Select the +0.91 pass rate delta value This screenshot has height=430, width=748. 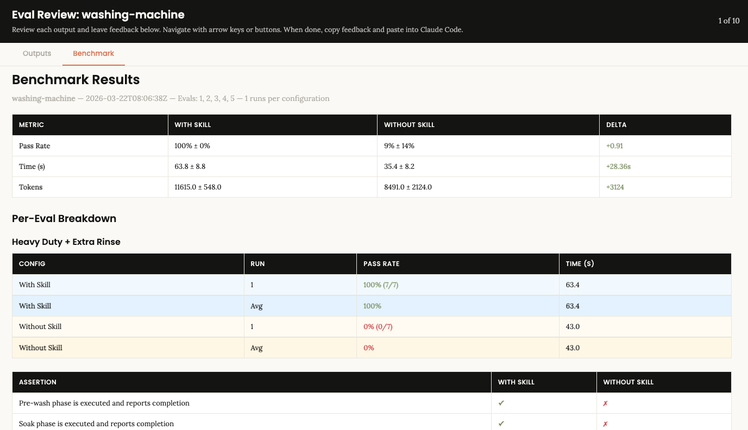coord(614,146)
